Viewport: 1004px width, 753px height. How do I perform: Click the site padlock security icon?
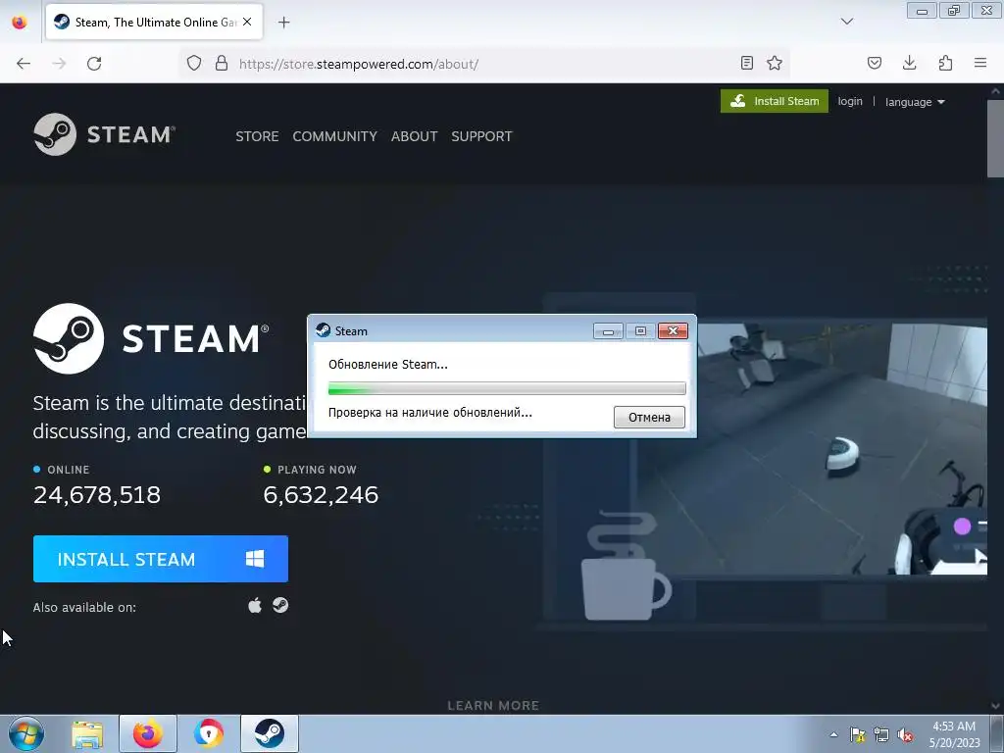coord(222,63)
